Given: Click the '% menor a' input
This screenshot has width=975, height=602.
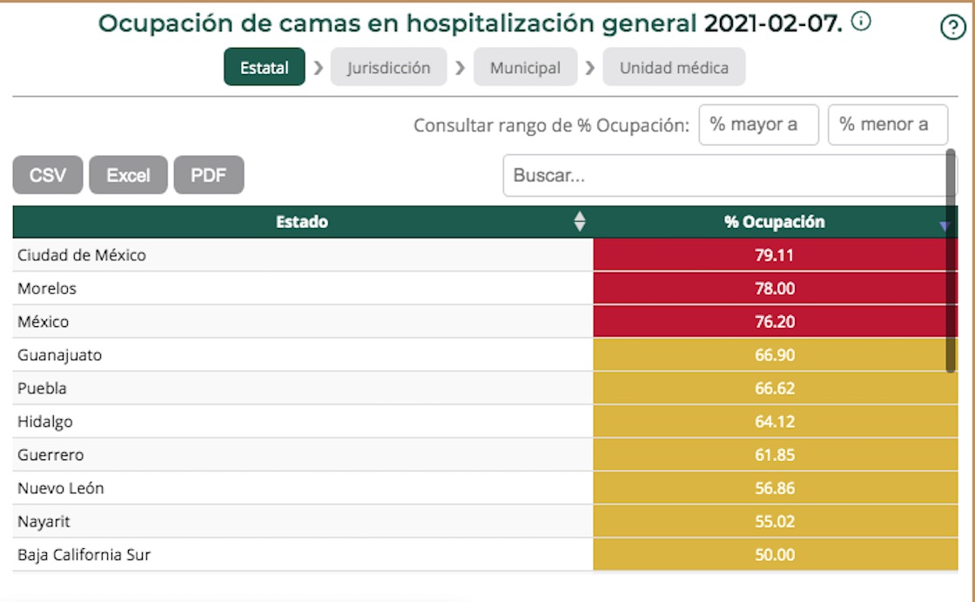Looking at the screenshot, I should pyautogui.click(x=887, y=125).
